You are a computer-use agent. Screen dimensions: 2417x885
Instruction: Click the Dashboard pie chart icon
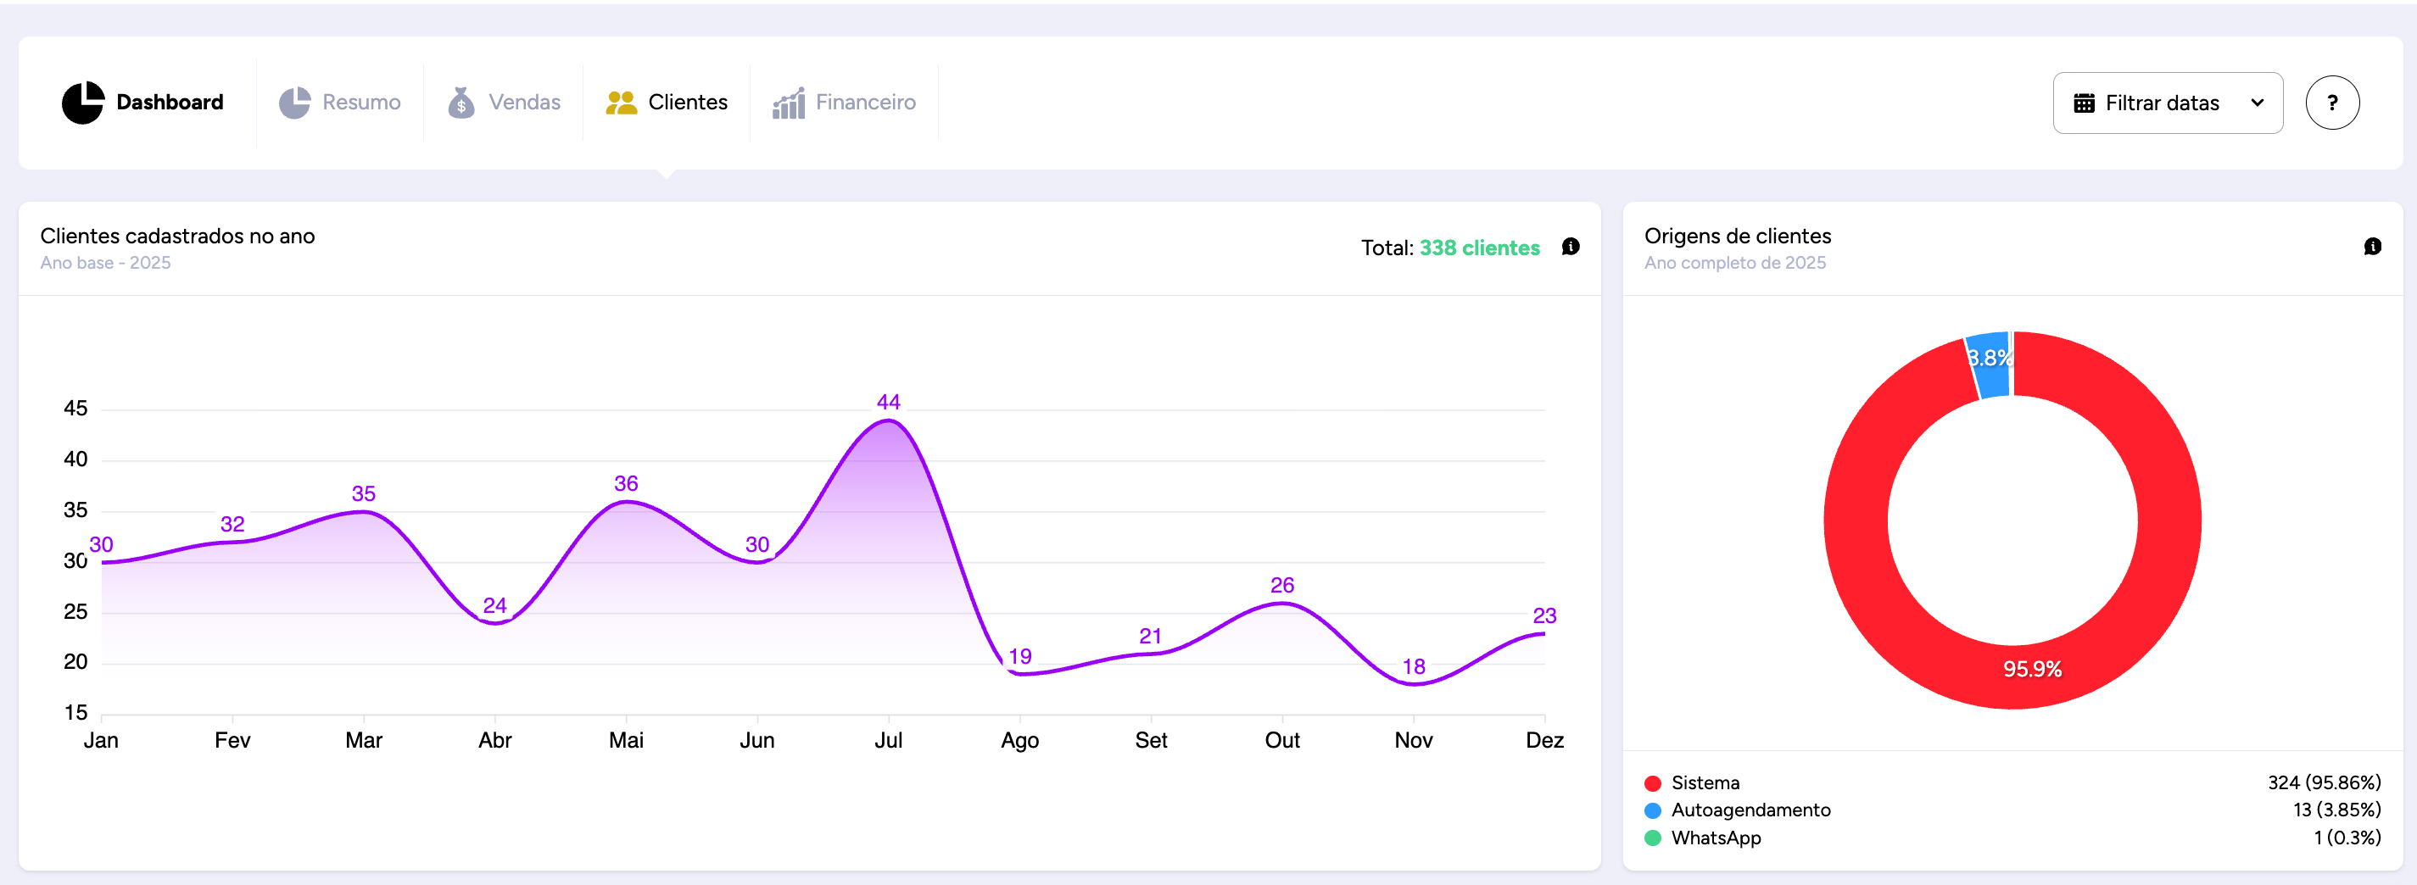82,103
